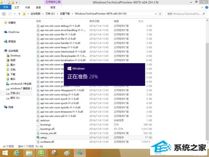Select 收藏夹 in the navigation pane
Screen dimensions: 209x157
click(x=12, y=23)
